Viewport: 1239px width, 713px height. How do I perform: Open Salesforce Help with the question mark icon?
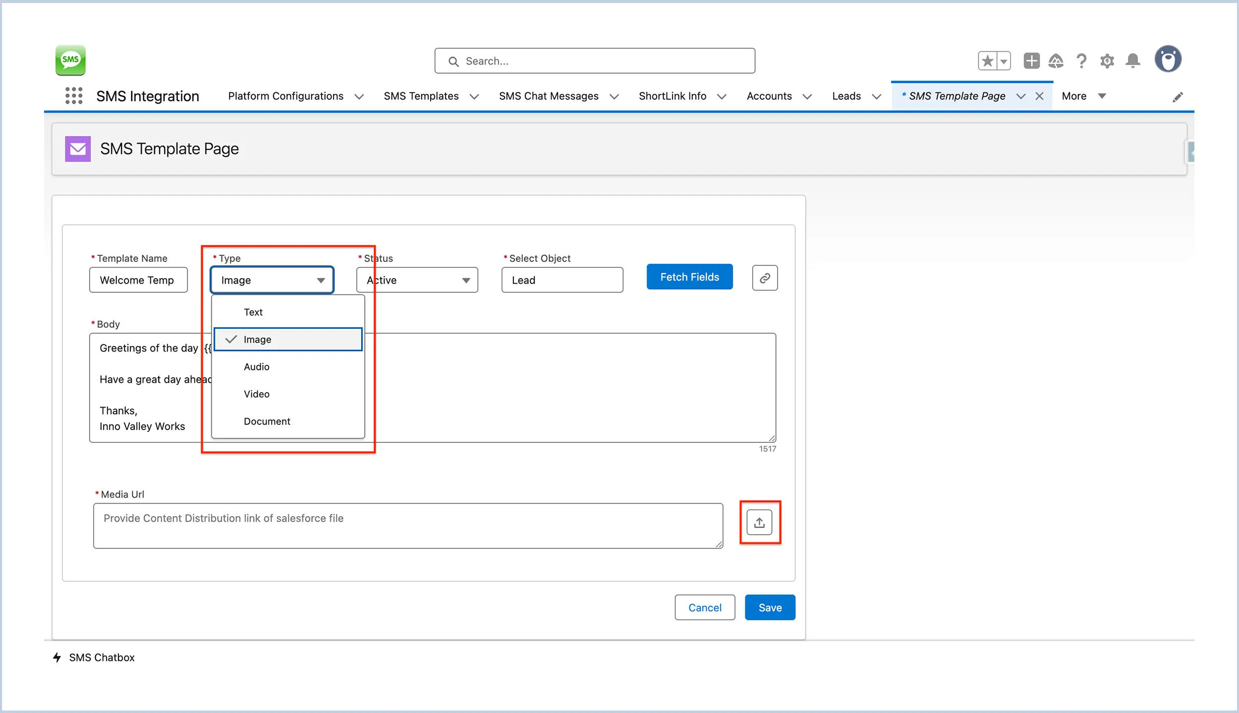click(x=1082, y=60)
